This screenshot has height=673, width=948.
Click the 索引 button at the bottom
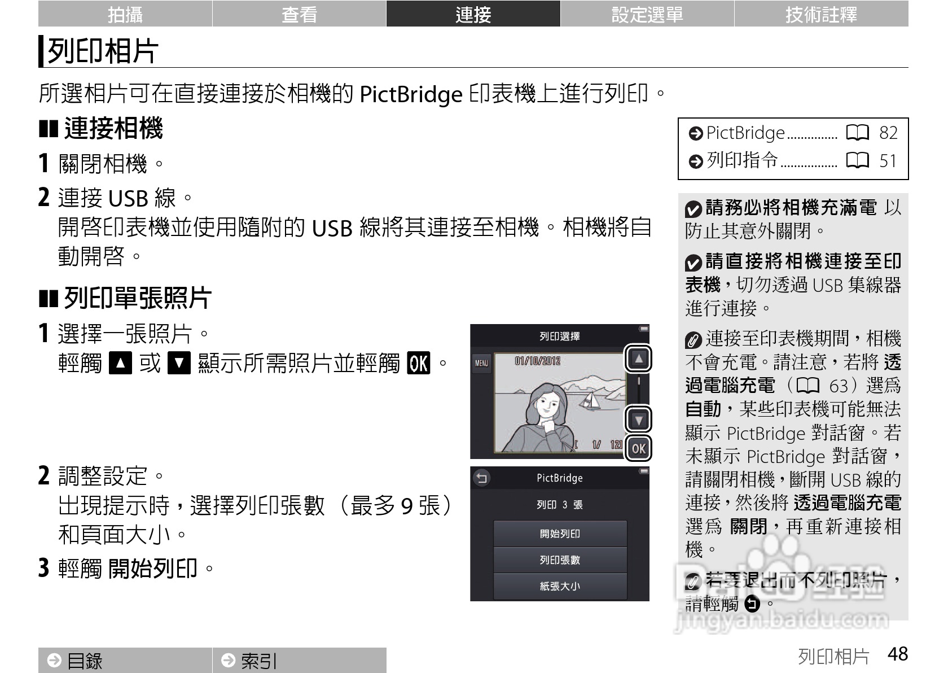[299, 660]
